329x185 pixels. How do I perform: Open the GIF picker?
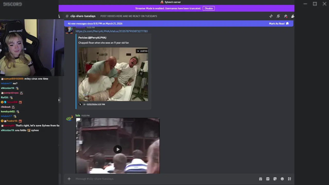tap(268, 179)
